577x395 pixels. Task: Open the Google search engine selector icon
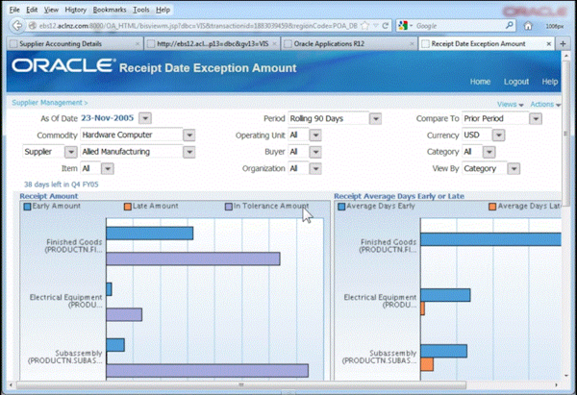[404, 25]
